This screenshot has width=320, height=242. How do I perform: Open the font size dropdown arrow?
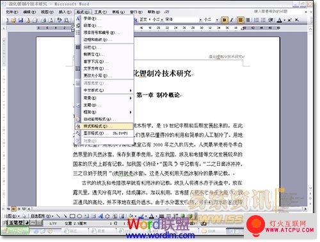[x=217, y=20]
